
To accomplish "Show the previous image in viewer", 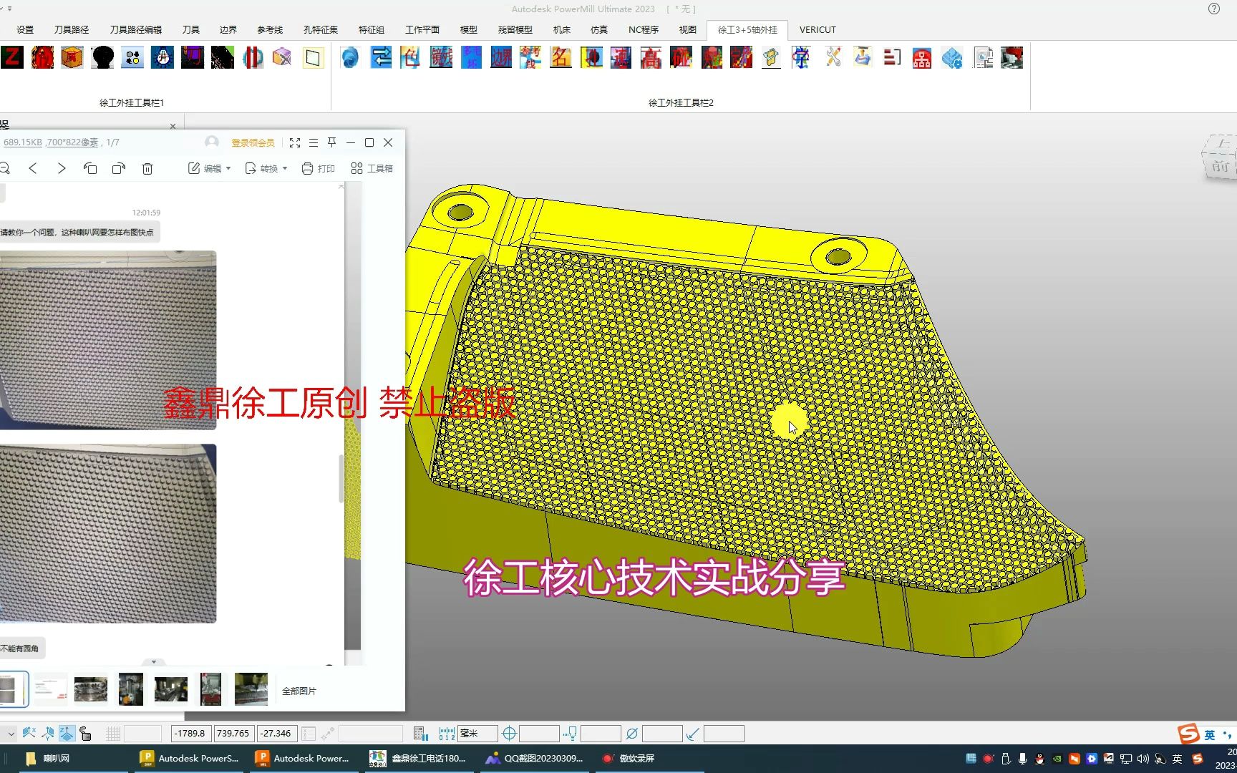I will 33,168.
